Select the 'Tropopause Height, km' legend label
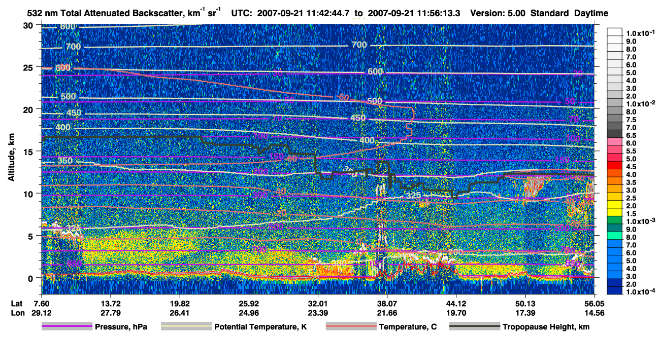660x338 pixels. click(546, 327)
